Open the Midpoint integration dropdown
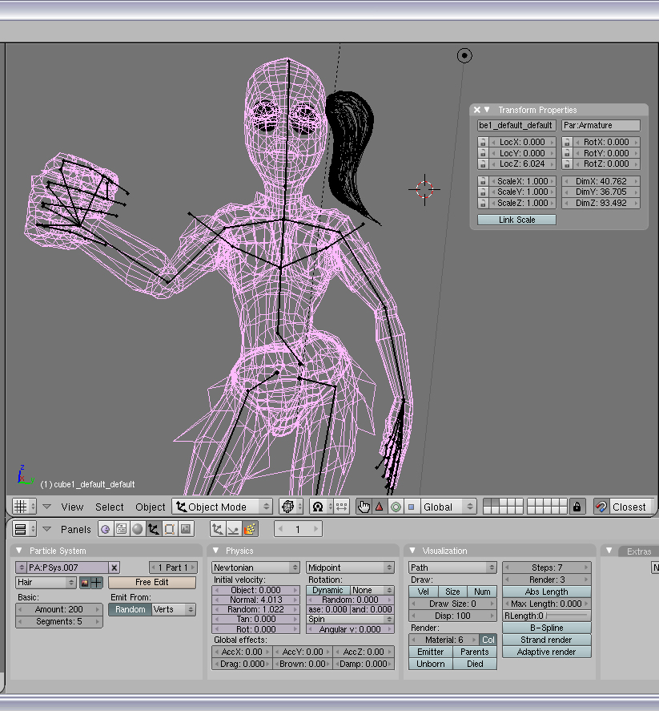Screen dimensions: 659x711 [350, 568]
